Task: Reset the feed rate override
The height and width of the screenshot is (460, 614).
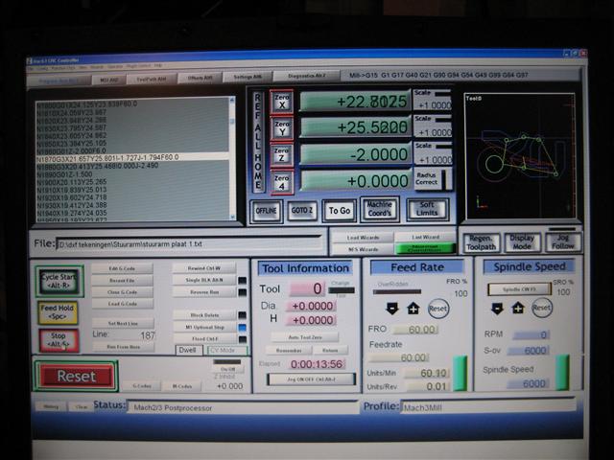Action: [437, 309]
